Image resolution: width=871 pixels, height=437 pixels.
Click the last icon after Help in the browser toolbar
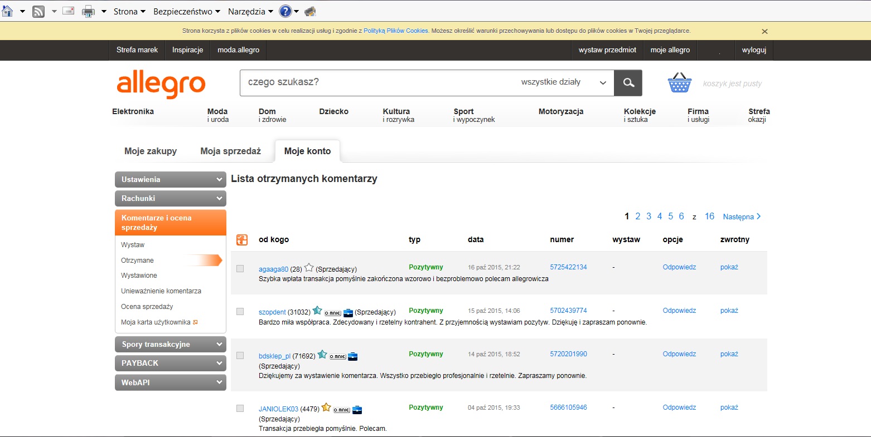coord(311,11)
